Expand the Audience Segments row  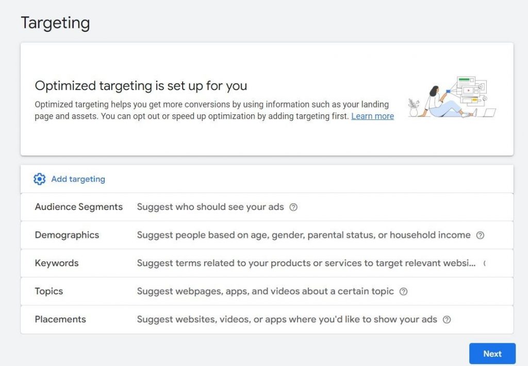click(78, 207)
